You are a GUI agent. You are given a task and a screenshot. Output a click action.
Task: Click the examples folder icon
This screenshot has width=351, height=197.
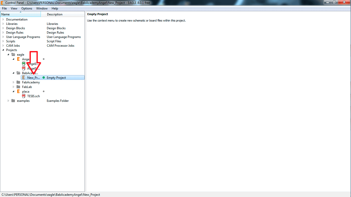(x=13, y=101)
